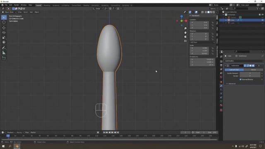Toggle Collection visibility eye in outliner
Image resolution: width=265 pixels, height=149 pixels.
[263, 15]
